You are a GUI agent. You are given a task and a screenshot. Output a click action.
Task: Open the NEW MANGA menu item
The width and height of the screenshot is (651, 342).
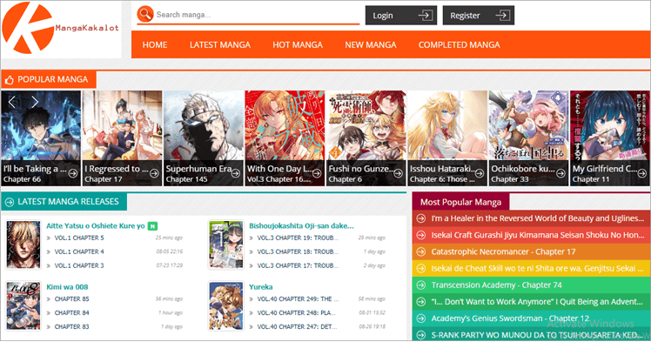click(371, 45)
